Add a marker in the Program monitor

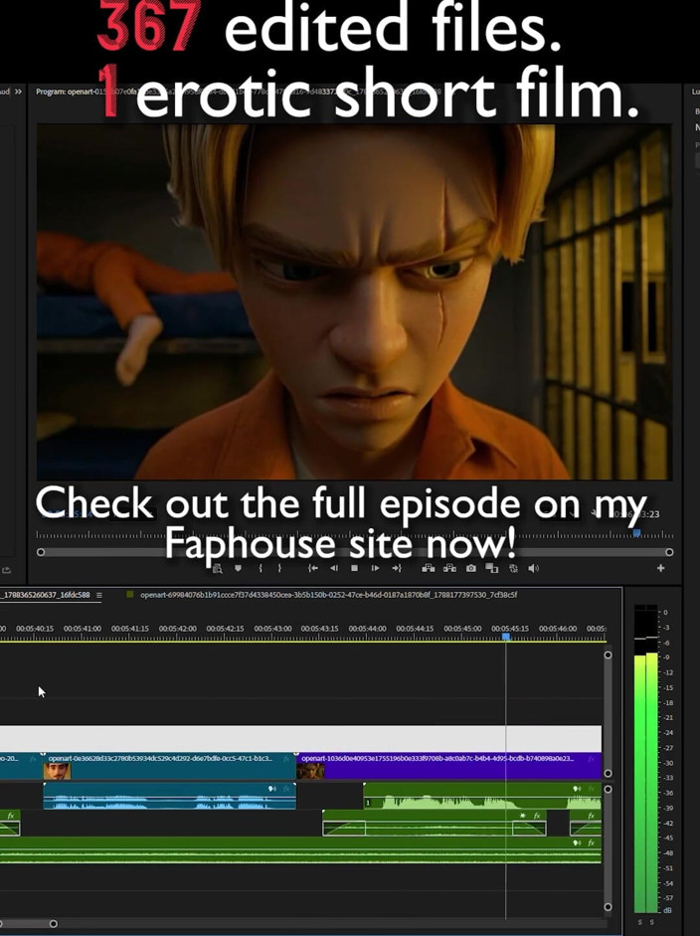coord(238,568)
